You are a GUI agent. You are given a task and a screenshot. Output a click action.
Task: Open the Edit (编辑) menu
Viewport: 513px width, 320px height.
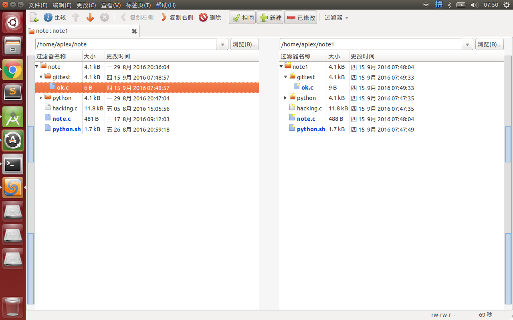click(62, 5)
